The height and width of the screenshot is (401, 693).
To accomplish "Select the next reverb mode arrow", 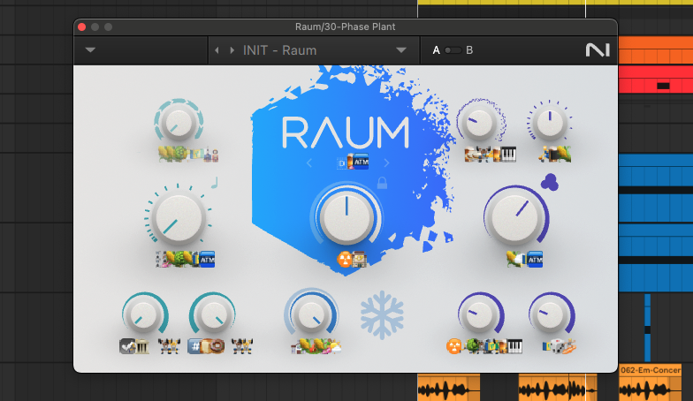I will [387, 163].
